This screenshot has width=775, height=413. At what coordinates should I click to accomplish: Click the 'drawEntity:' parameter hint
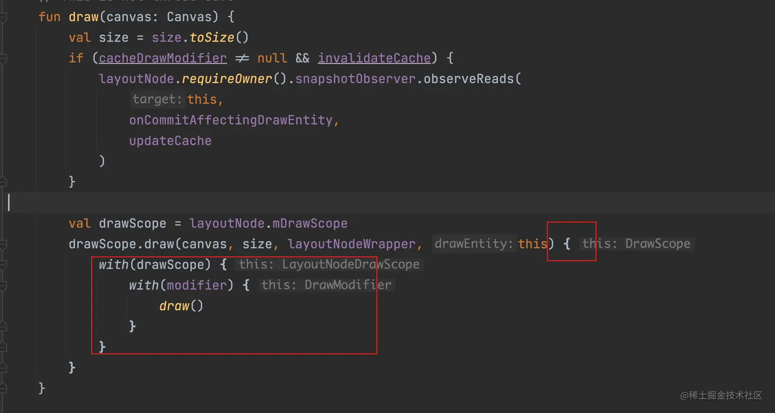pos(474,244)
